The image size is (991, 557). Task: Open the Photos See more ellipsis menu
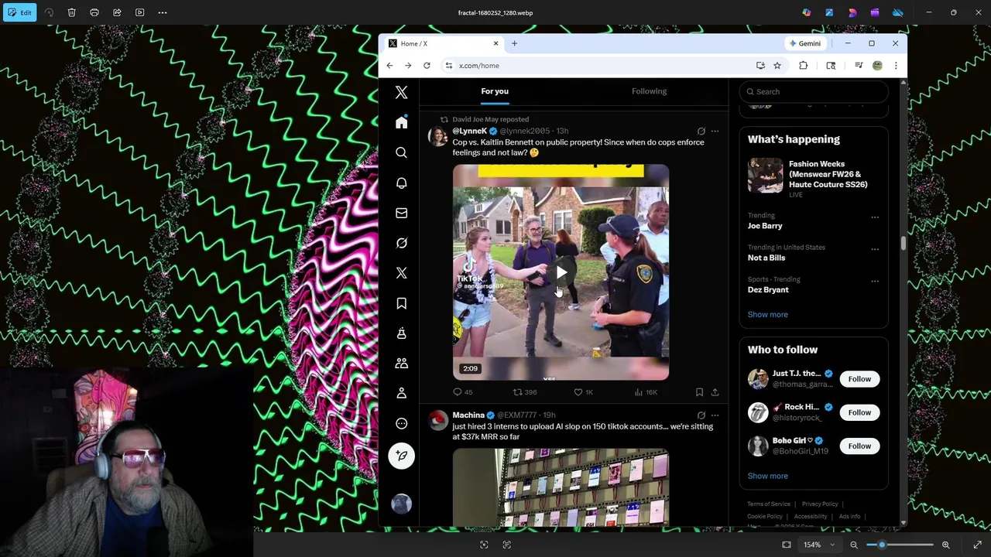163,12
